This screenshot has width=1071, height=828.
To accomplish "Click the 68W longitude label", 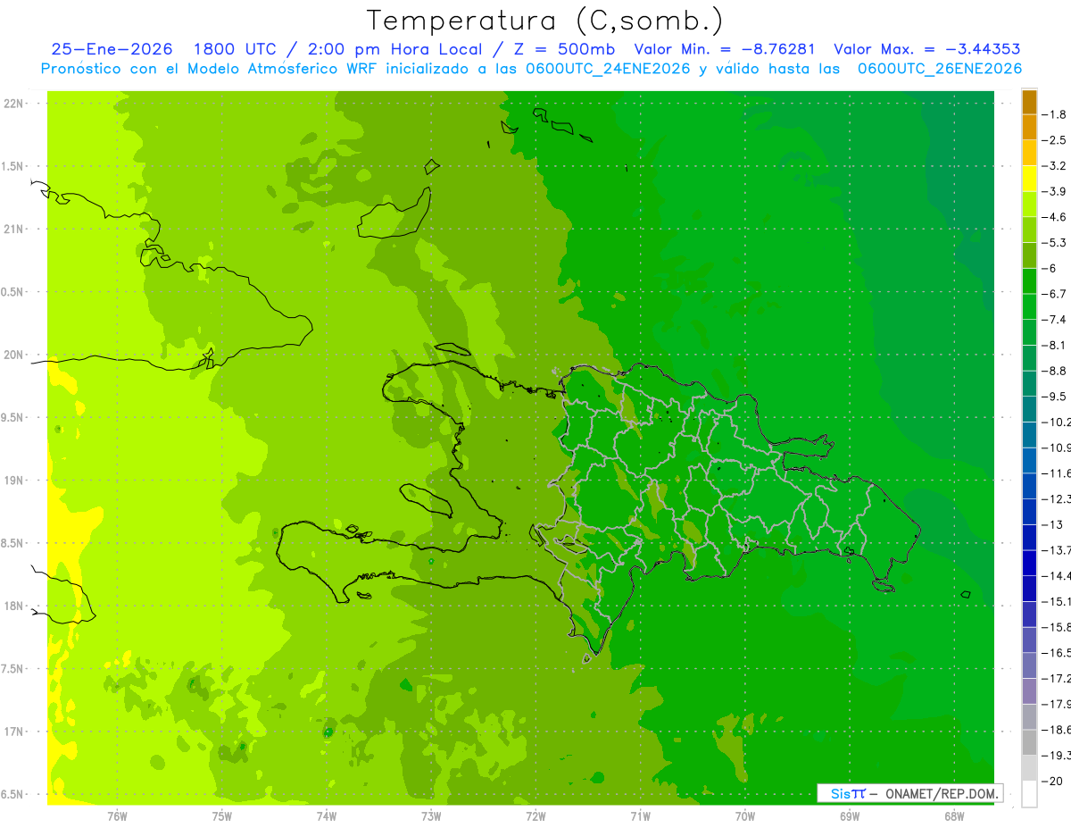I will (x=954, y=816).
